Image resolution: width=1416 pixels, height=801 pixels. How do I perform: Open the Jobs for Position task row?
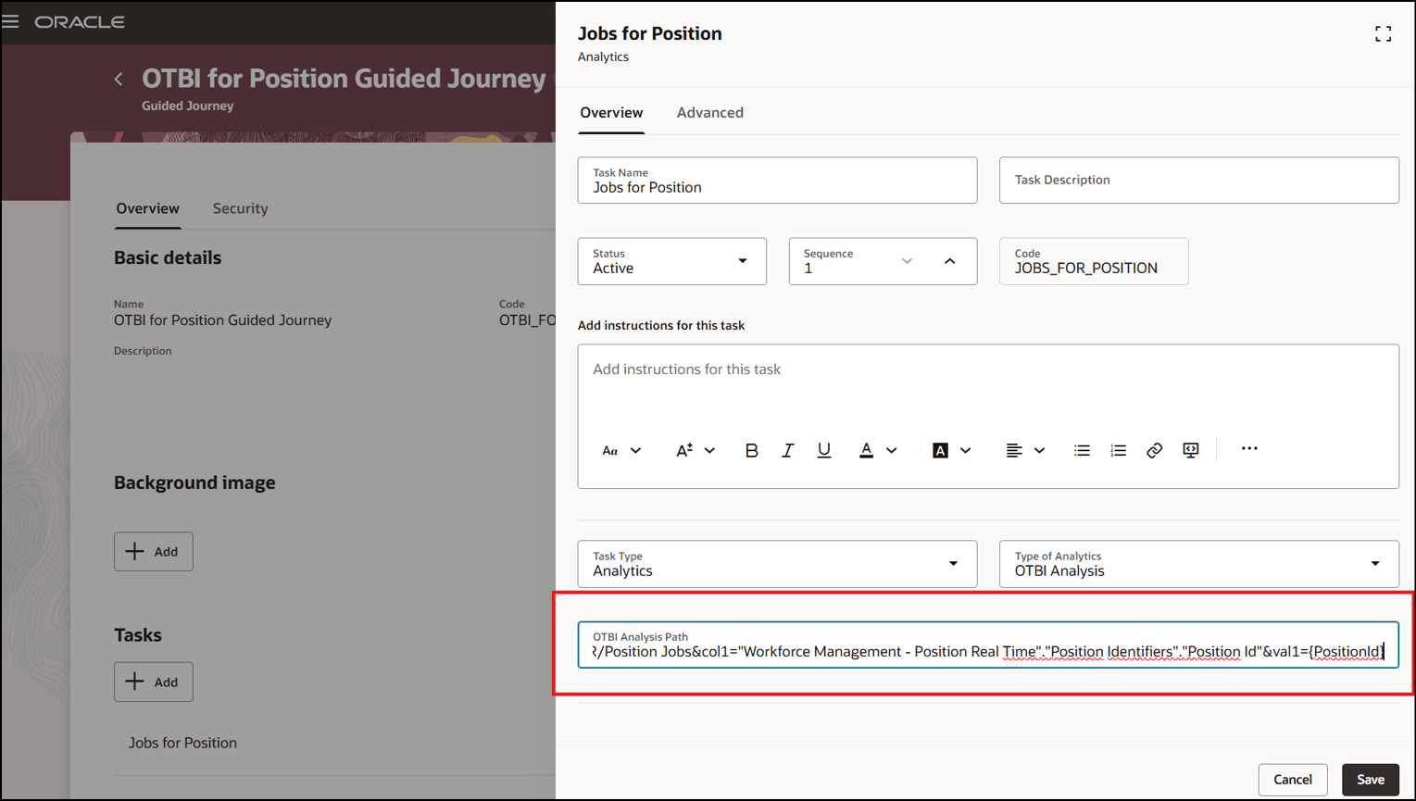point(182,743)
